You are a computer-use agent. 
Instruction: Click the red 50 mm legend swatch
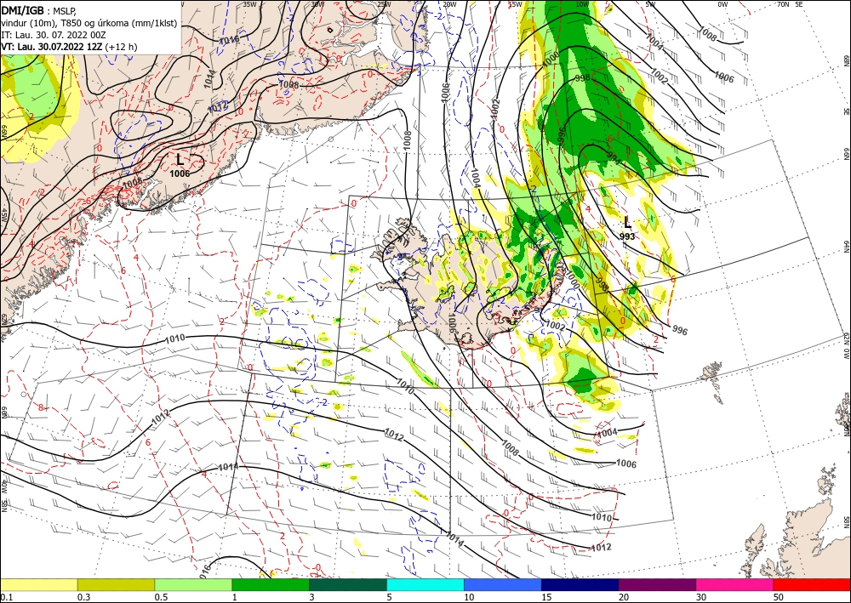point(812,584)
